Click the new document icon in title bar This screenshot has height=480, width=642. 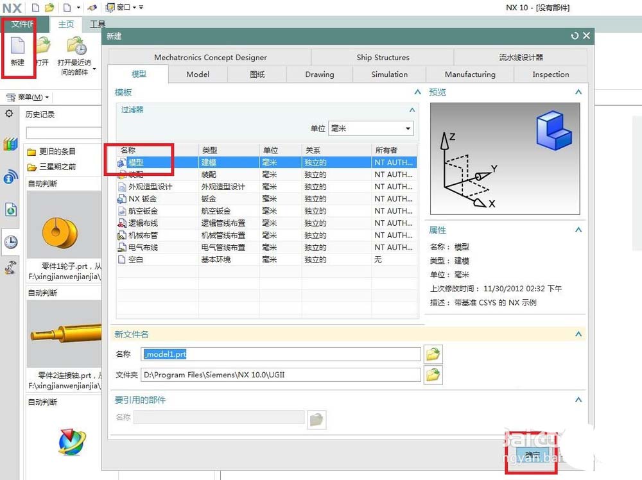click(x=35, y=7)
